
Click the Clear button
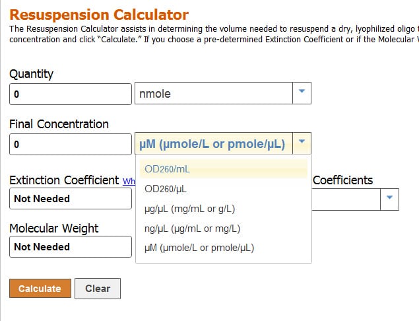tap(97, 289)
